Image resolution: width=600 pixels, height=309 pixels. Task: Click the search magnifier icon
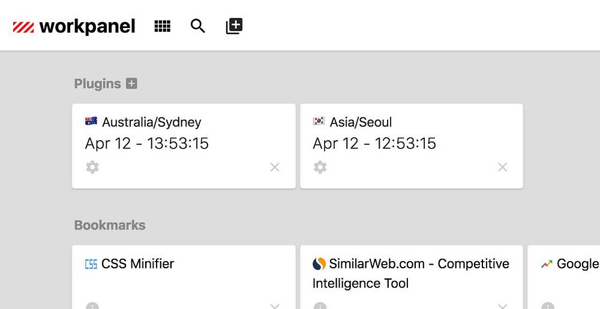pos(197,26)
